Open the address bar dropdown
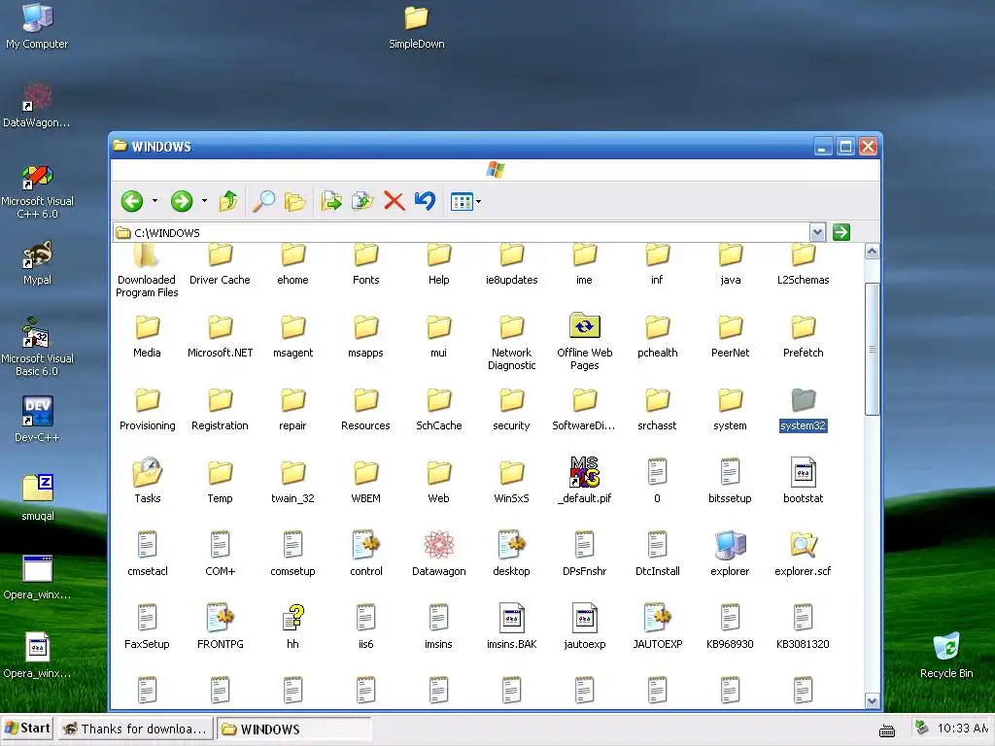Screen dimensions: 995x746 click(x=817, y=233)
